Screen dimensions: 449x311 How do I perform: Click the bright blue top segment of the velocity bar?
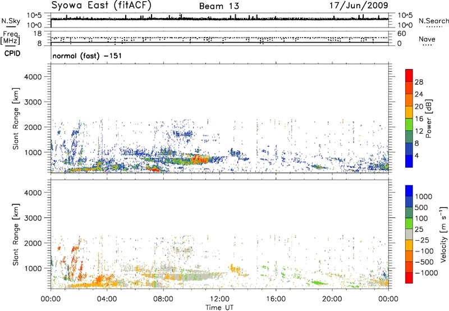point(409,191)
